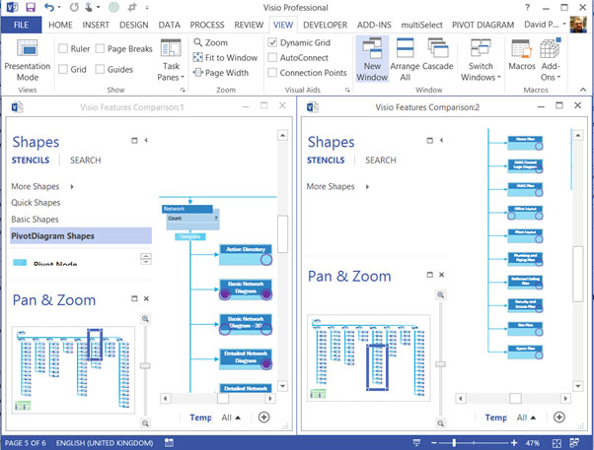Click the zoom in magnifier in window 2 Pan & Zoom
This screenshot has height=450, width=594.
pos(440,295)
